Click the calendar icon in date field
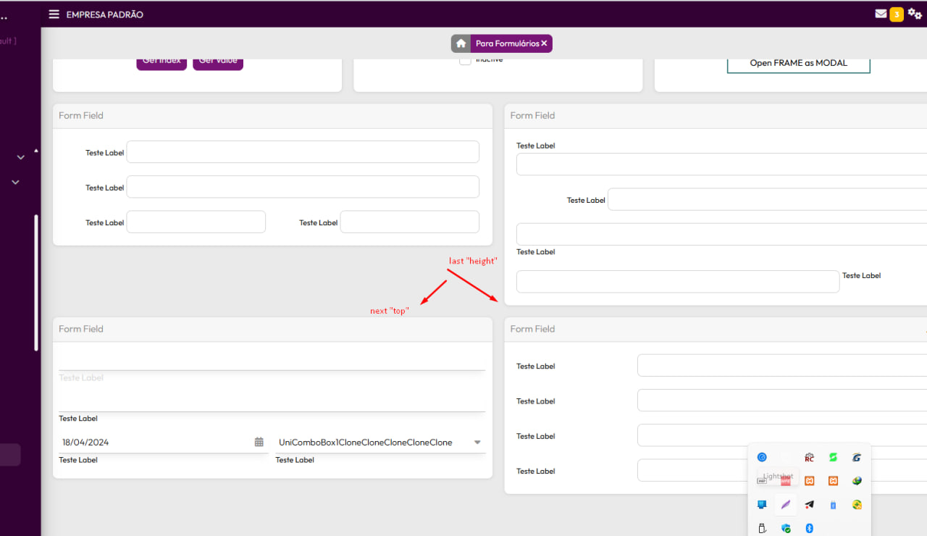The height and width of the screenshot is (536, 927). pos(259,442)
